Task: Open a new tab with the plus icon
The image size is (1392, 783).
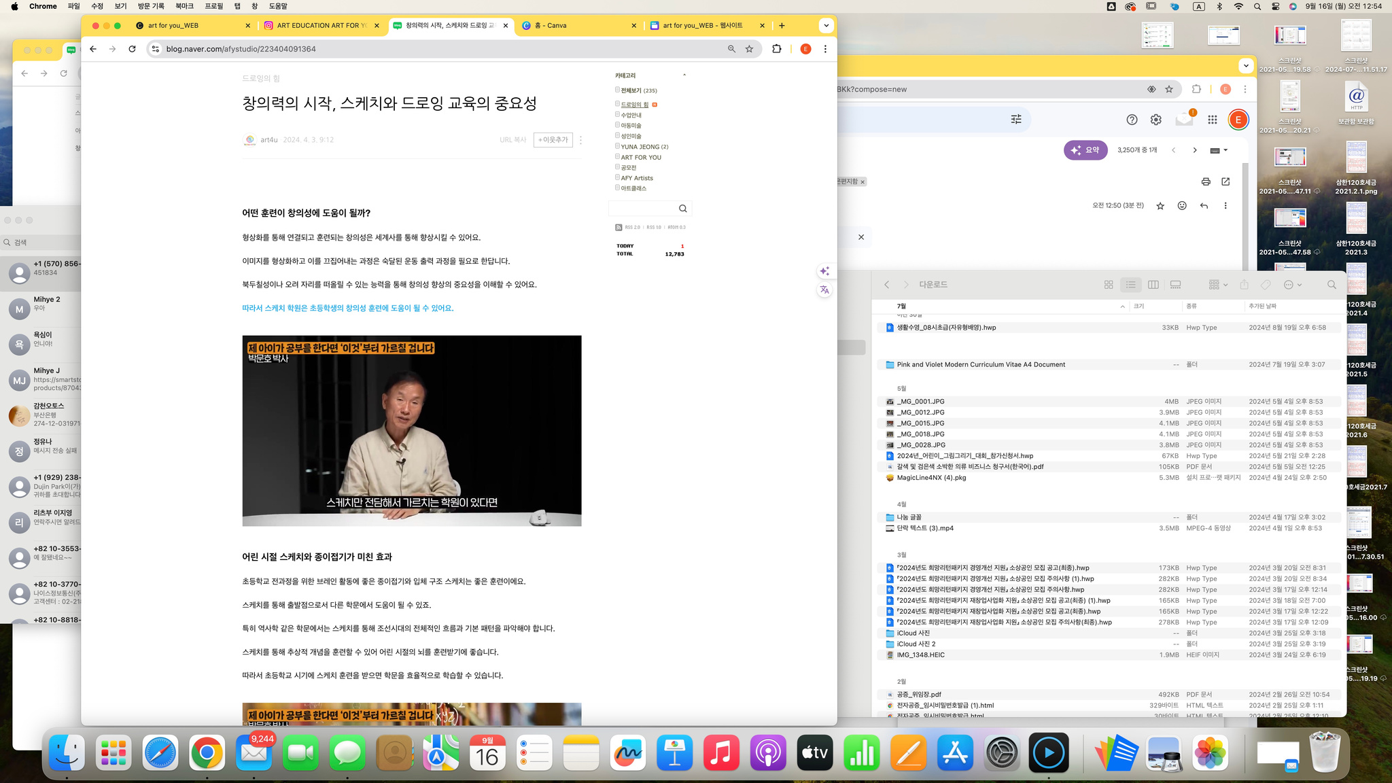Action: click(782, 25)
